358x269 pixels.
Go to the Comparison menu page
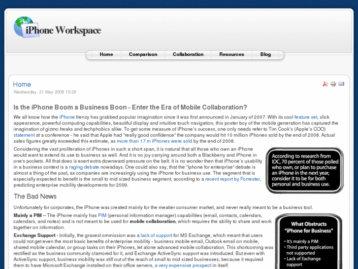tap(143, 54)
